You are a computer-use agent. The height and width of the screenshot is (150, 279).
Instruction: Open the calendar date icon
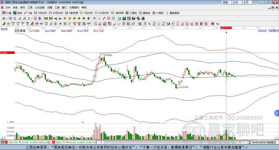pyautogui.click(x=119, y=19)
